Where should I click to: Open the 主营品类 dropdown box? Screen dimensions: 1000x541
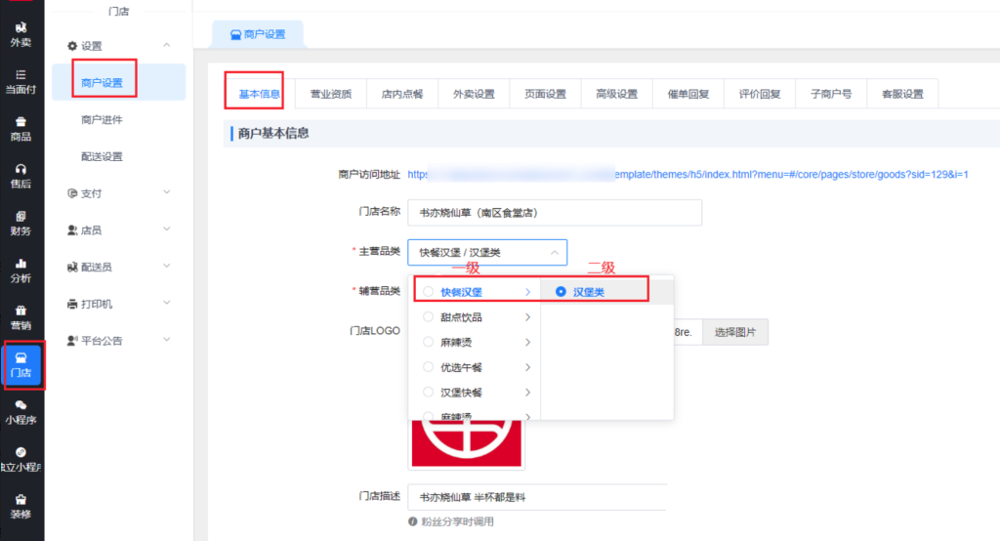click(486, 252)
